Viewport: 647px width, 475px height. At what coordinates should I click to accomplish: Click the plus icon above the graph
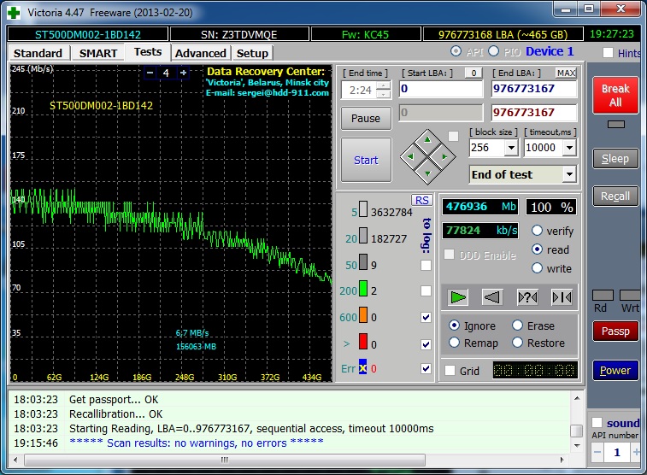click(183, 73)
